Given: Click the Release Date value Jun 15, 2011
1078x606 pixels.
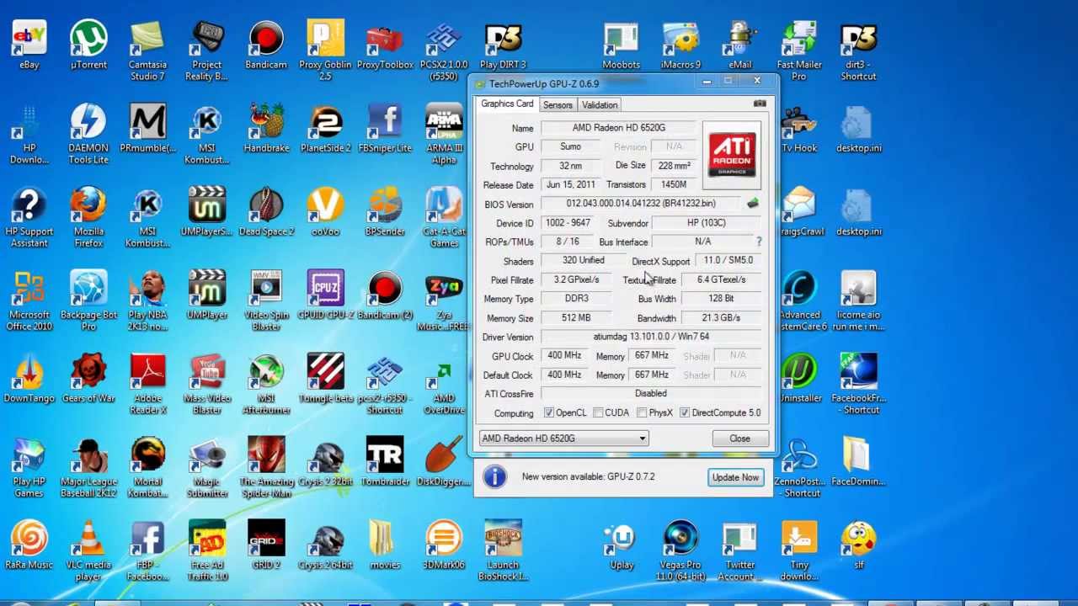Looking at the screenshot, I should click(570, 184).
